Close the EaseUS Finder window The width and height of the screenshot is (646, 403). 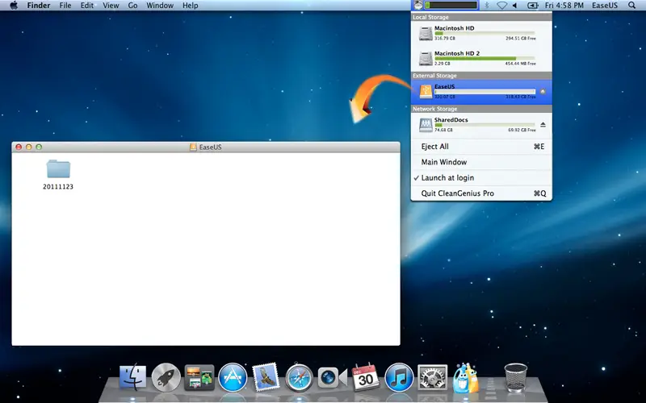coord(19,147)
